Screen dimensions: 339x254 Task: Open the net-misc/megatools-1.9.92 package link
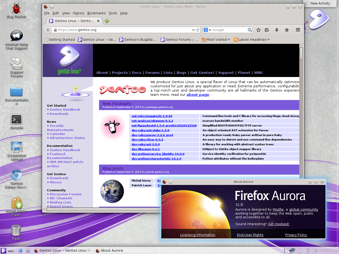coord(152,116)
